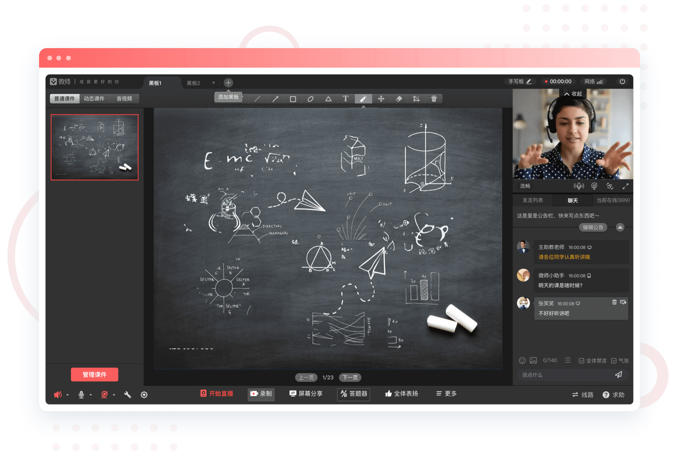Select the arrow line tool
Viewport: 676px width, 451px height.
[275, 99]
